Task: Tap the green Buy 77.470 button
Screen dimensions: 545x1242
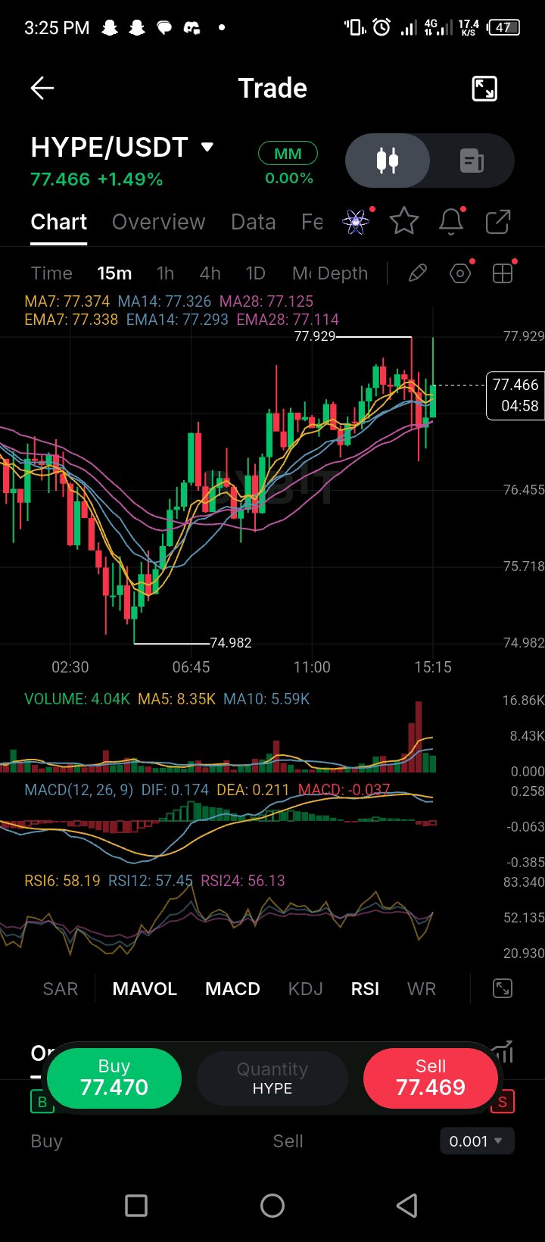Action: [114, 1078]
